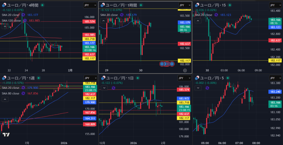This screenshot has height=145, width=283.
Task: Click the TradingView logo in the weekly chart
Action: 6,135
